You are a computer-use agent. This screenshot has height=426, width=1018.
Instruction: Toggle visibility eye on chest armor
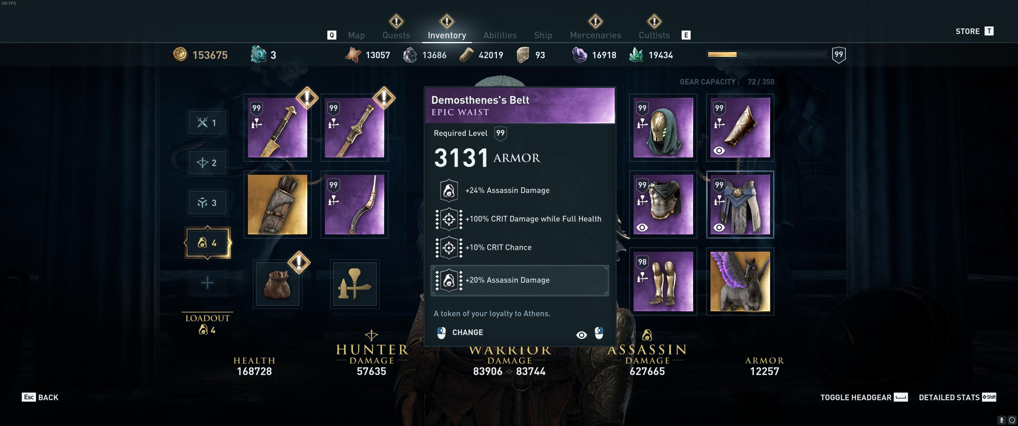pos(642,227)
